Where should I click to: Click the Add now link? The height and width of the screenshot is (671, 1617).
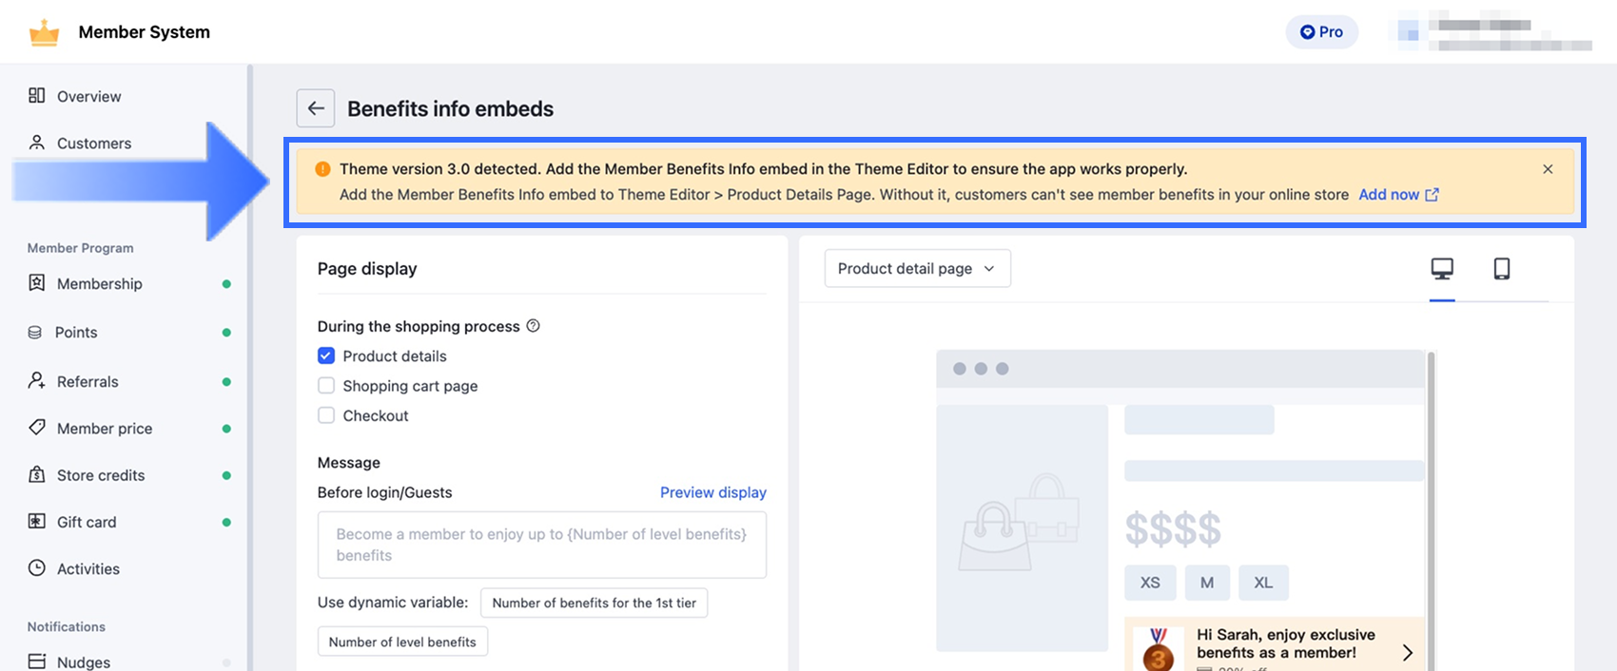(1397, 195)
